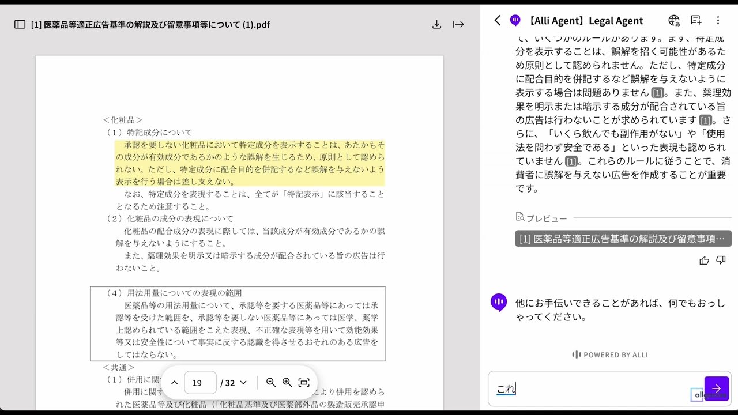Give thumbs down to the answer
Image resolution: width=738 pixels, height=415 pixels.
tap(721, 261)
